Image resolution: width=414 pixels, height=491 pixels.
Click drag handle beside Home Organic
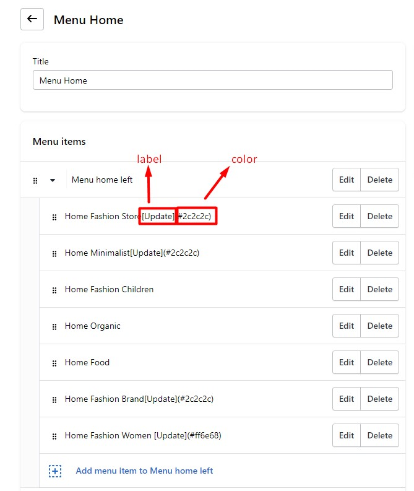54,327
